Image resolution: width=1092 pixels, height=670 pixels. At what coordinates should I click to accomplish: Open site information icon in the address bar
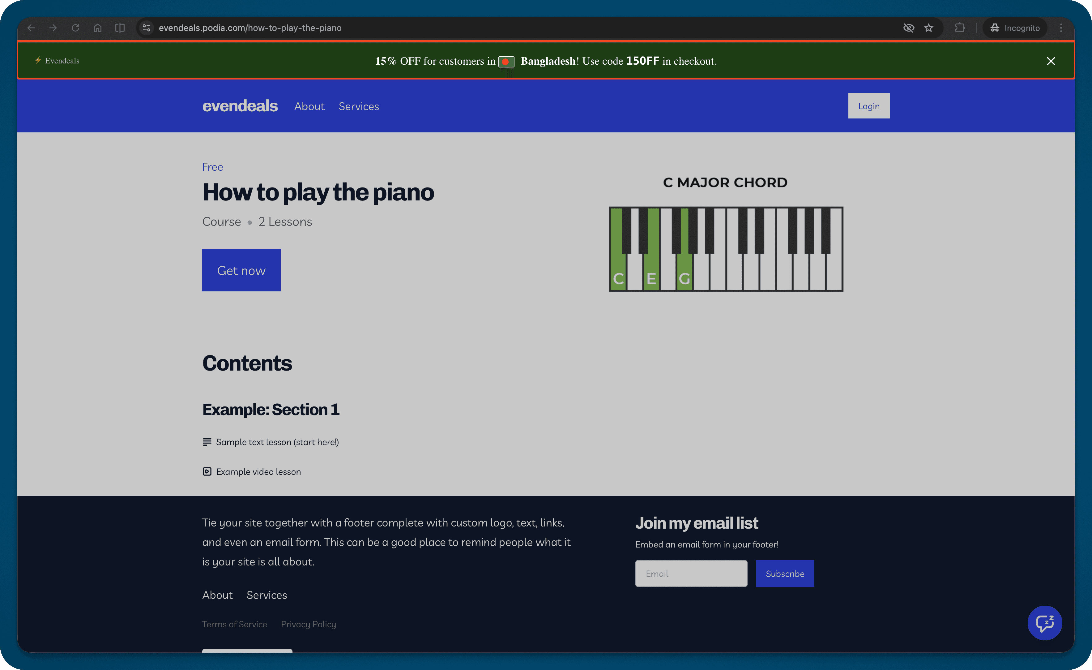click(146, 28)
